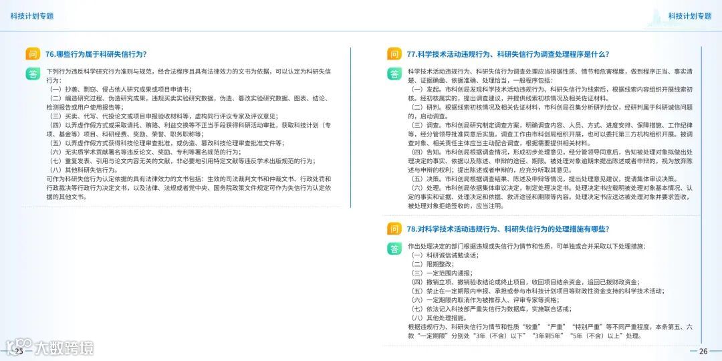This screenshot has width=722, height=361.
Task: Click the line 作出处理决定的部门根据违规或失信行为情节
Action: pos(527,246)
